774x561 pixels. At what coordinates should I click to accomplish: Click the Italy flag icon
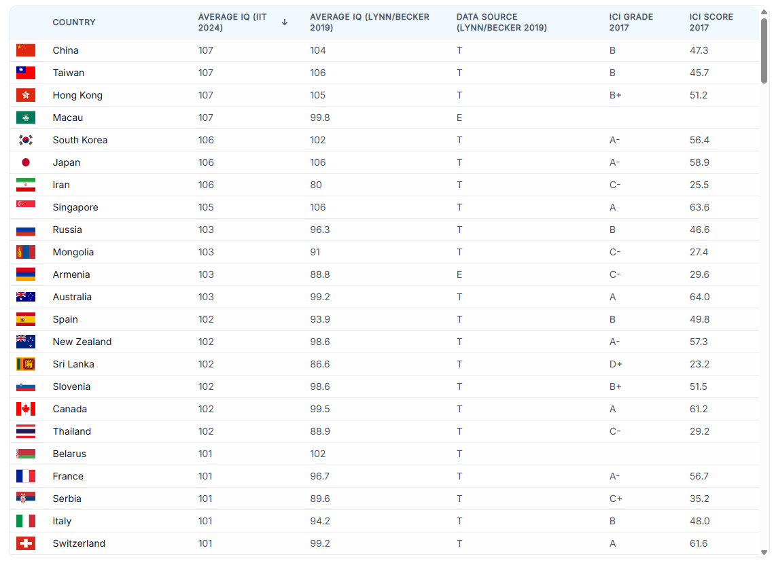[26, 521]
